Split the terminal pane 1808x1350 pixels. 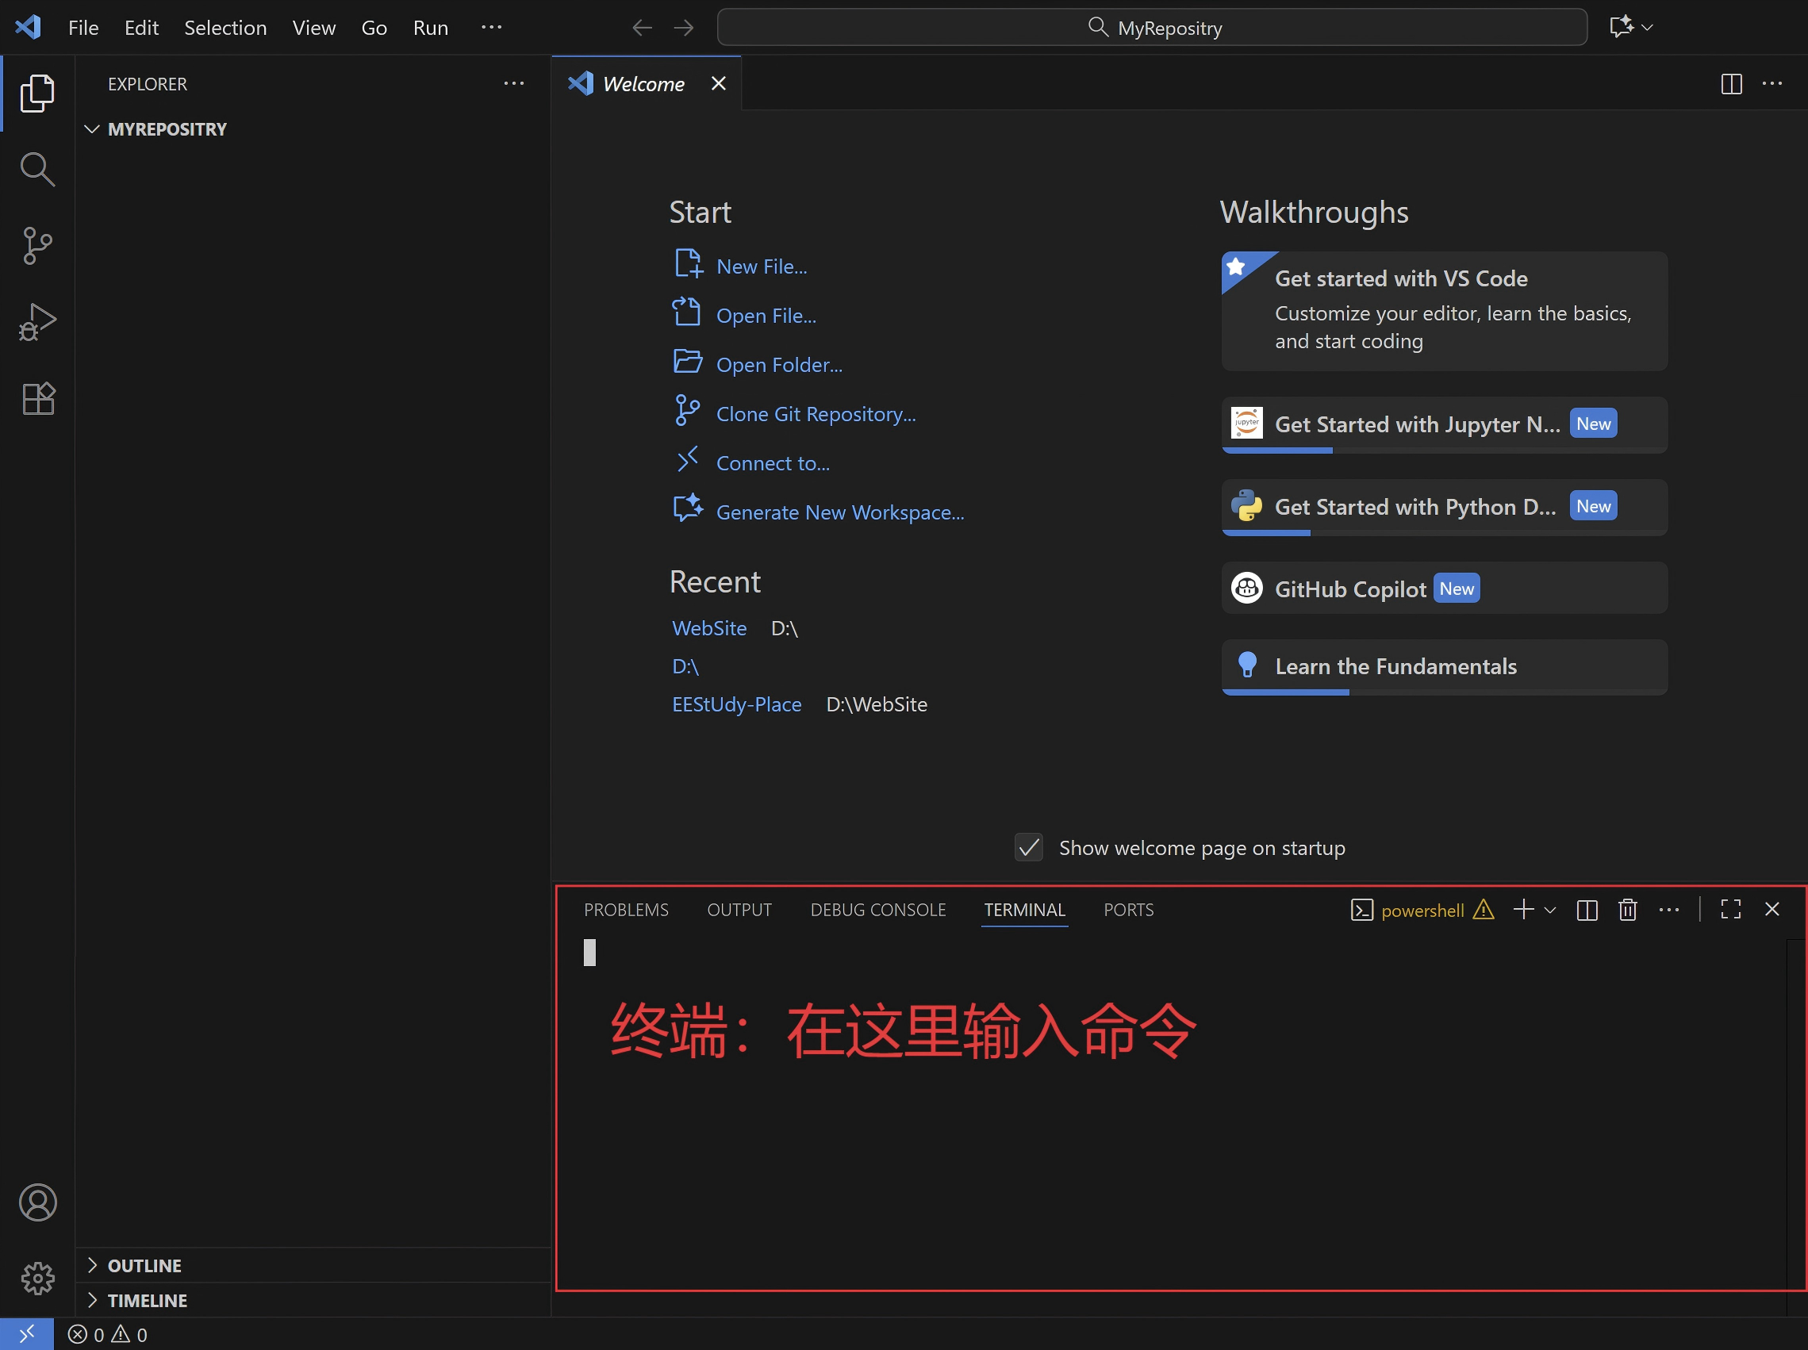pyautogui.click(x=1587, y=910)
